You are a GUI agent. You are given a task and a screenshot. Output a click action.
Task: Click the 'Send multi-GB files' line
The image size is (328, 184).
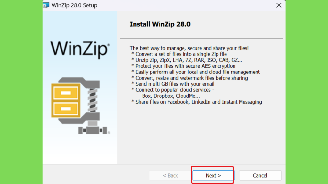point(173,84)
